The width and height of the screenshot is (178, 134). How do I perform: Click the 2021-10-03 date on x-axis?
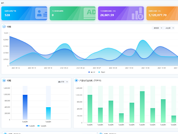click(x=129, y=68)
